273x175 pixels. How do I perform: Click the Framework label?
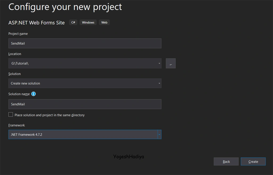pos(17,125)
